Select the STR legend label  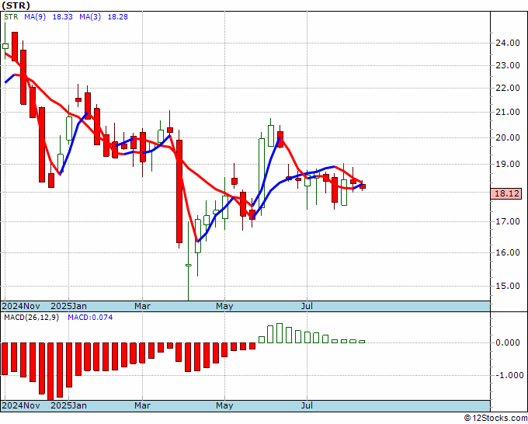point(11,17)
